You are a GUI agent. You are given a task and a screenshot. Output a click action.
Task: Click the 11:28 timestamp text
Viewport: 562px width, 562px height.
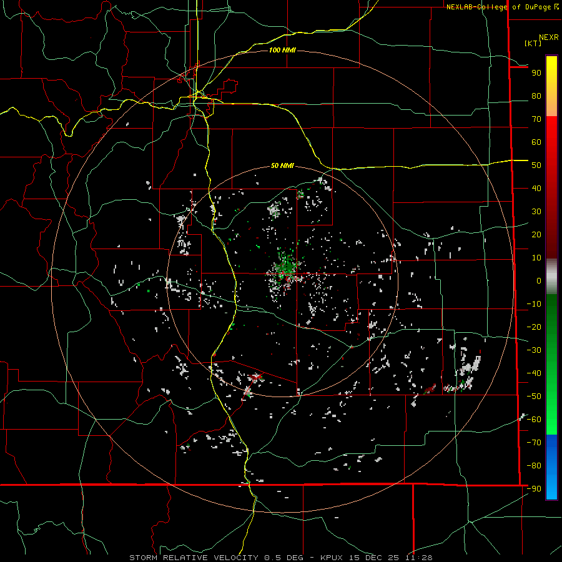click(x=420, y=558)
